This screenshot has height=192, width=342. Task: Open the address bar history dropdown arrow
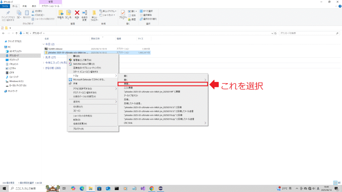coord(272,33)
